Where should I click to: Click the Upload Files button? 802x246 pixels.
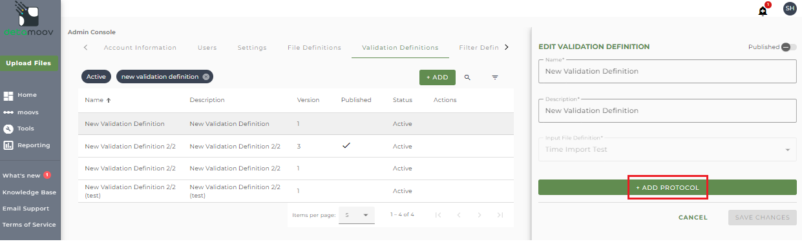tap(28, 63)
